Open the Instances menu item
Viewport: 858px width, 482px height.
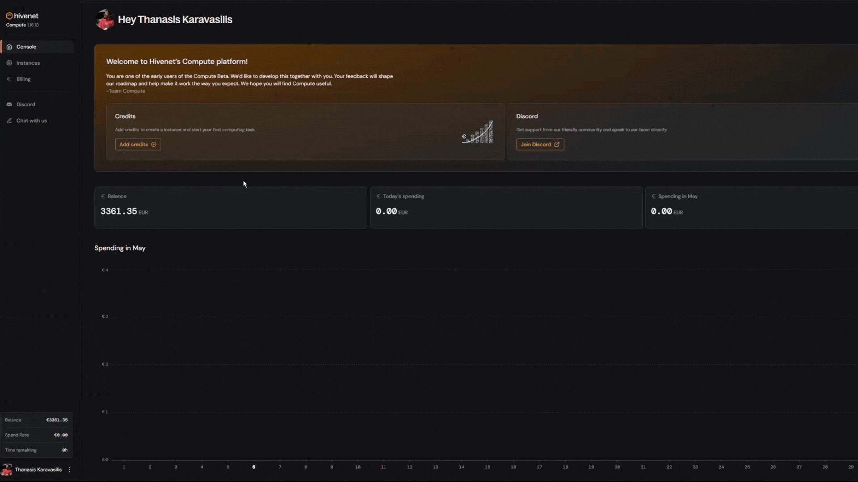pos(28,63)
